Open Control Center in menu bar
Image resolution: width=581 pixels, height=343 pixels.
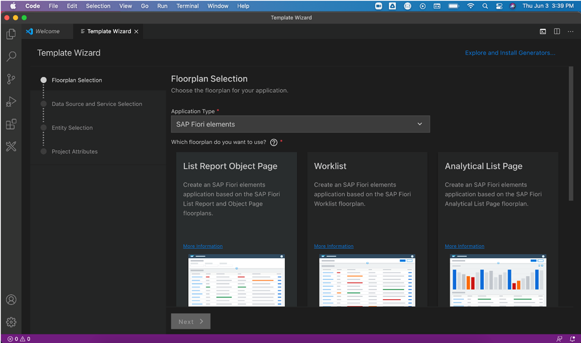(x=499, y=6)
